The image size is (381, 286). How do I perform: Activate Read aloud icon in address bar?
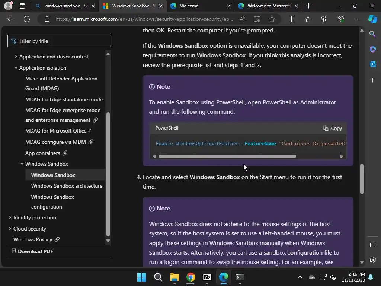[242, 19]
